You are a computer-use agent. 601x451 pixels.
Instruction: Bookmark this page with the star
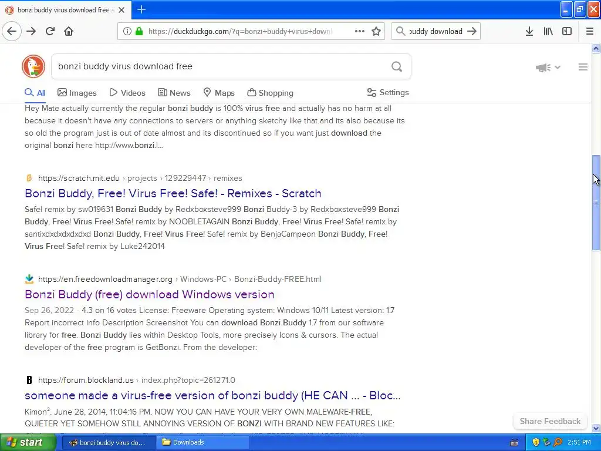click(x=376, y=31)
